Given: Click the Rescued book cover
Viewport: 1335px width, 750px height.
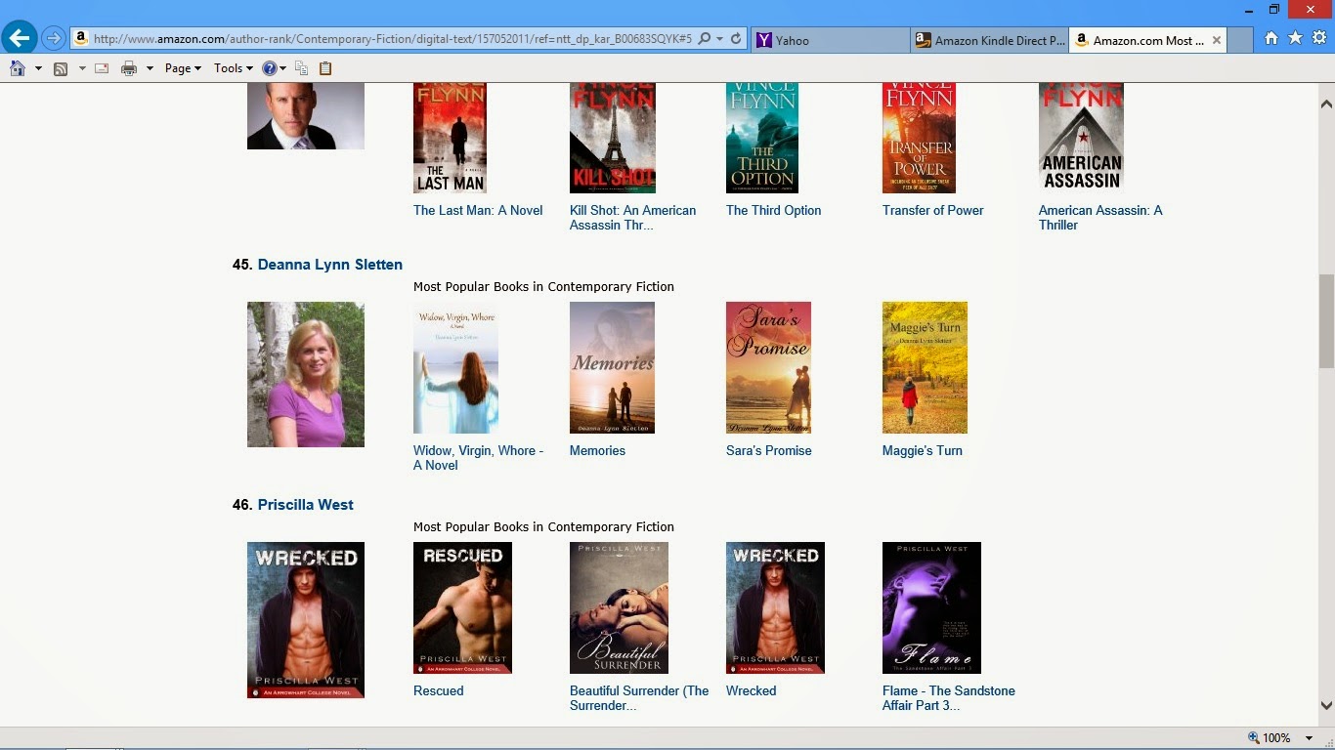Looking at the screenshot, I should click(x=462, y=607).
